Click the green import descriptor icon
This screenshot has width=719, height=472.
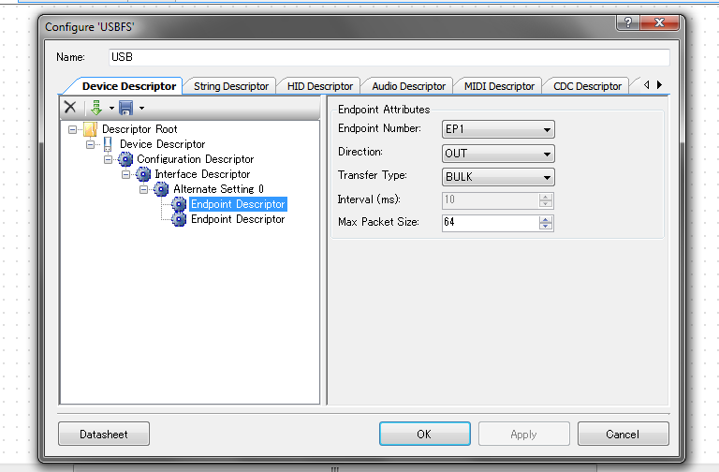click(96, 108)
